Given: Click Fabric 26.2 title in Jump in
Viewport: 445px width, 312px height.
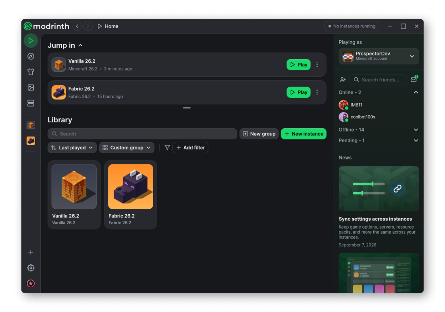Looking at the screenshot, I should pyautogui.click(x=81, y=89).
